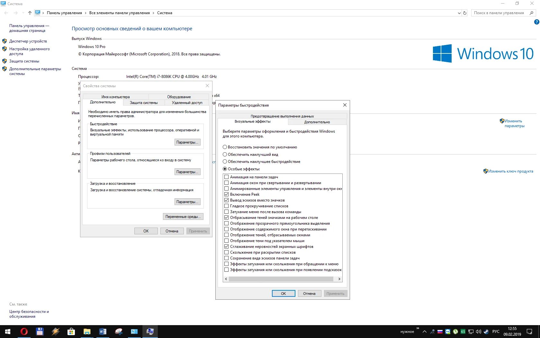This screenshot has width=540, height=338.
Task: Enable 'Скольжение при раскрытии списков'
Action: click(x=227, y=252)
